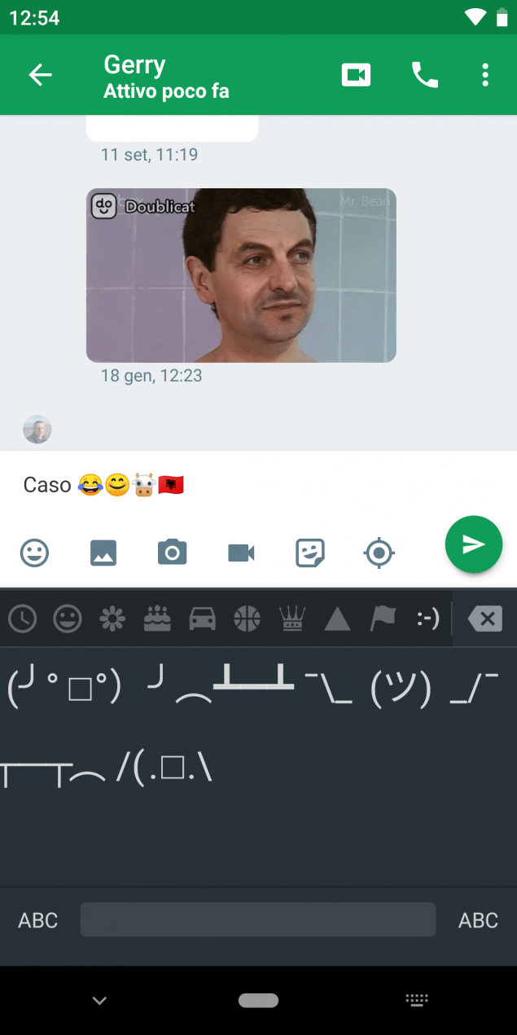Open the emoji smiley picker in the toolbar
The width and height of the screenshot is (517, 1035).
pos(34,553)
